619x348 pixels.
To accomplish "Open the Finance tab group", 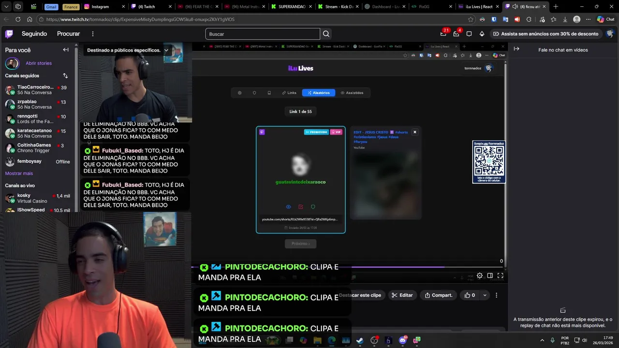I will [x=71, y=7].
